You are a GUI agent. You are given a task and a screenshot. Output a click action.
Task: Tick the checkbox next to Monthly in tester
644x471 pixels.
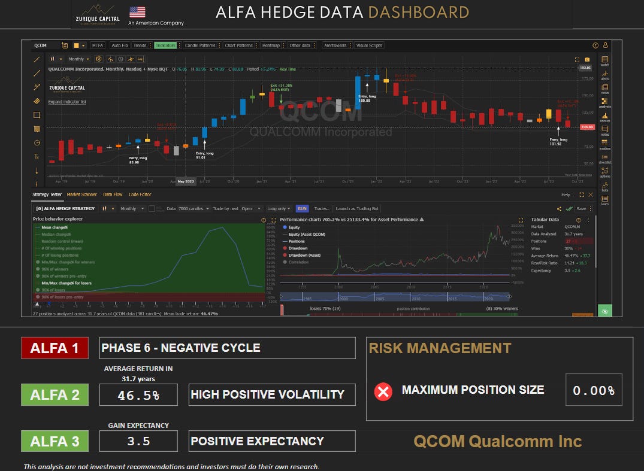point(152,209)
